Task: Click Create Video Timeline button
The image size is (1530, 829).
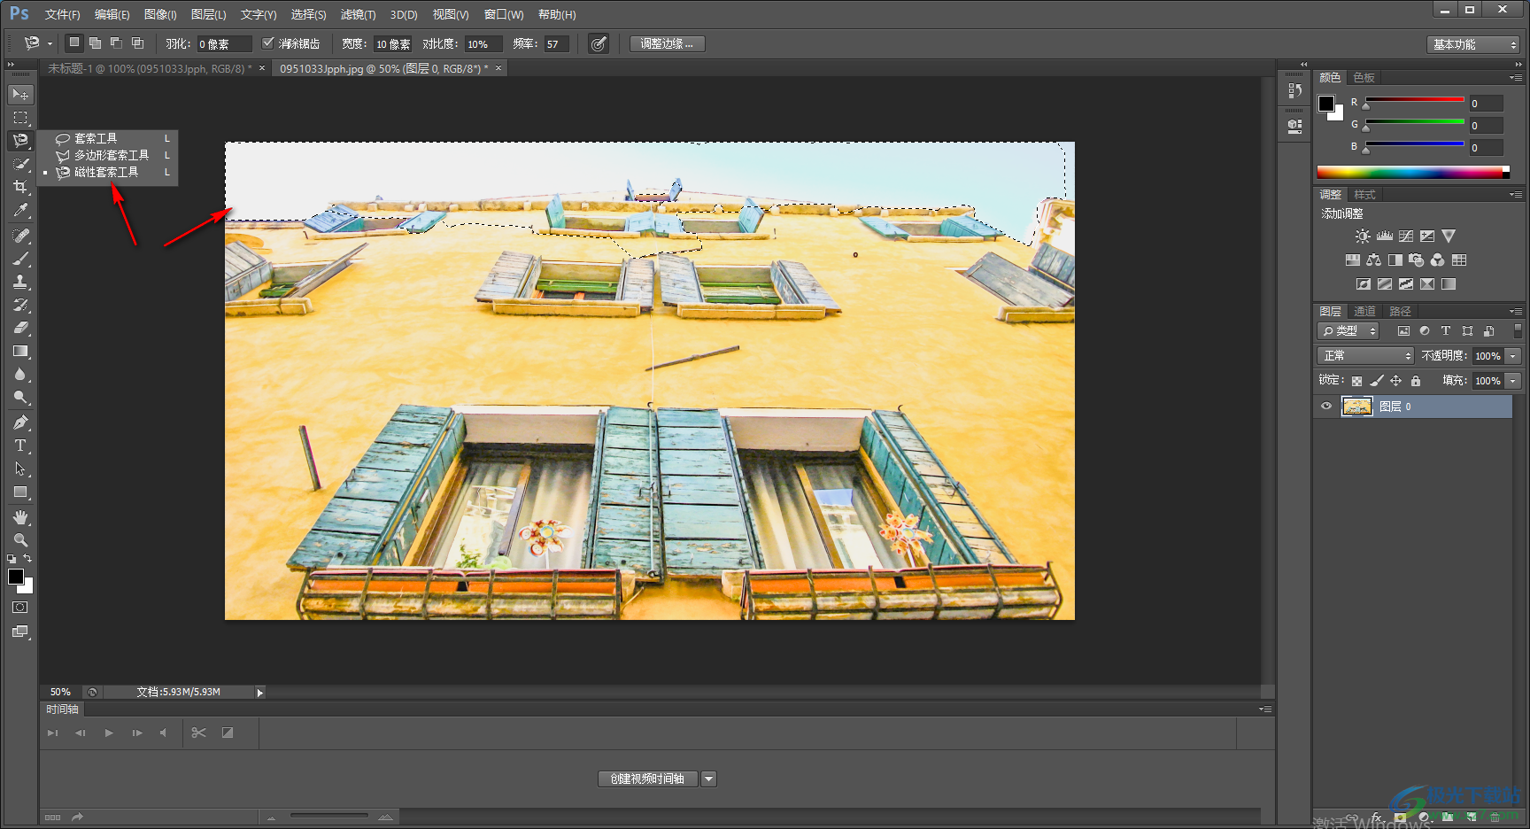Action: click(x=647, y=779)
